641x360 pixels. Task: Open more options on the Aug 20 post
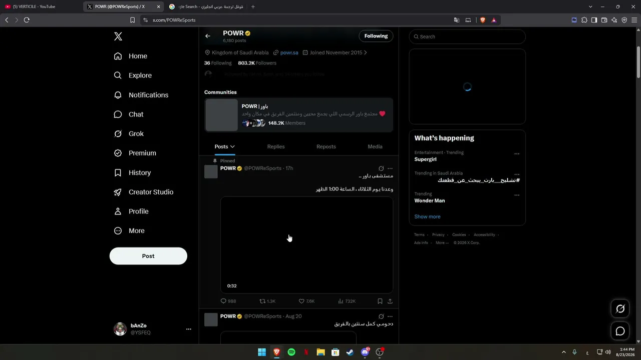coord(390,316)
